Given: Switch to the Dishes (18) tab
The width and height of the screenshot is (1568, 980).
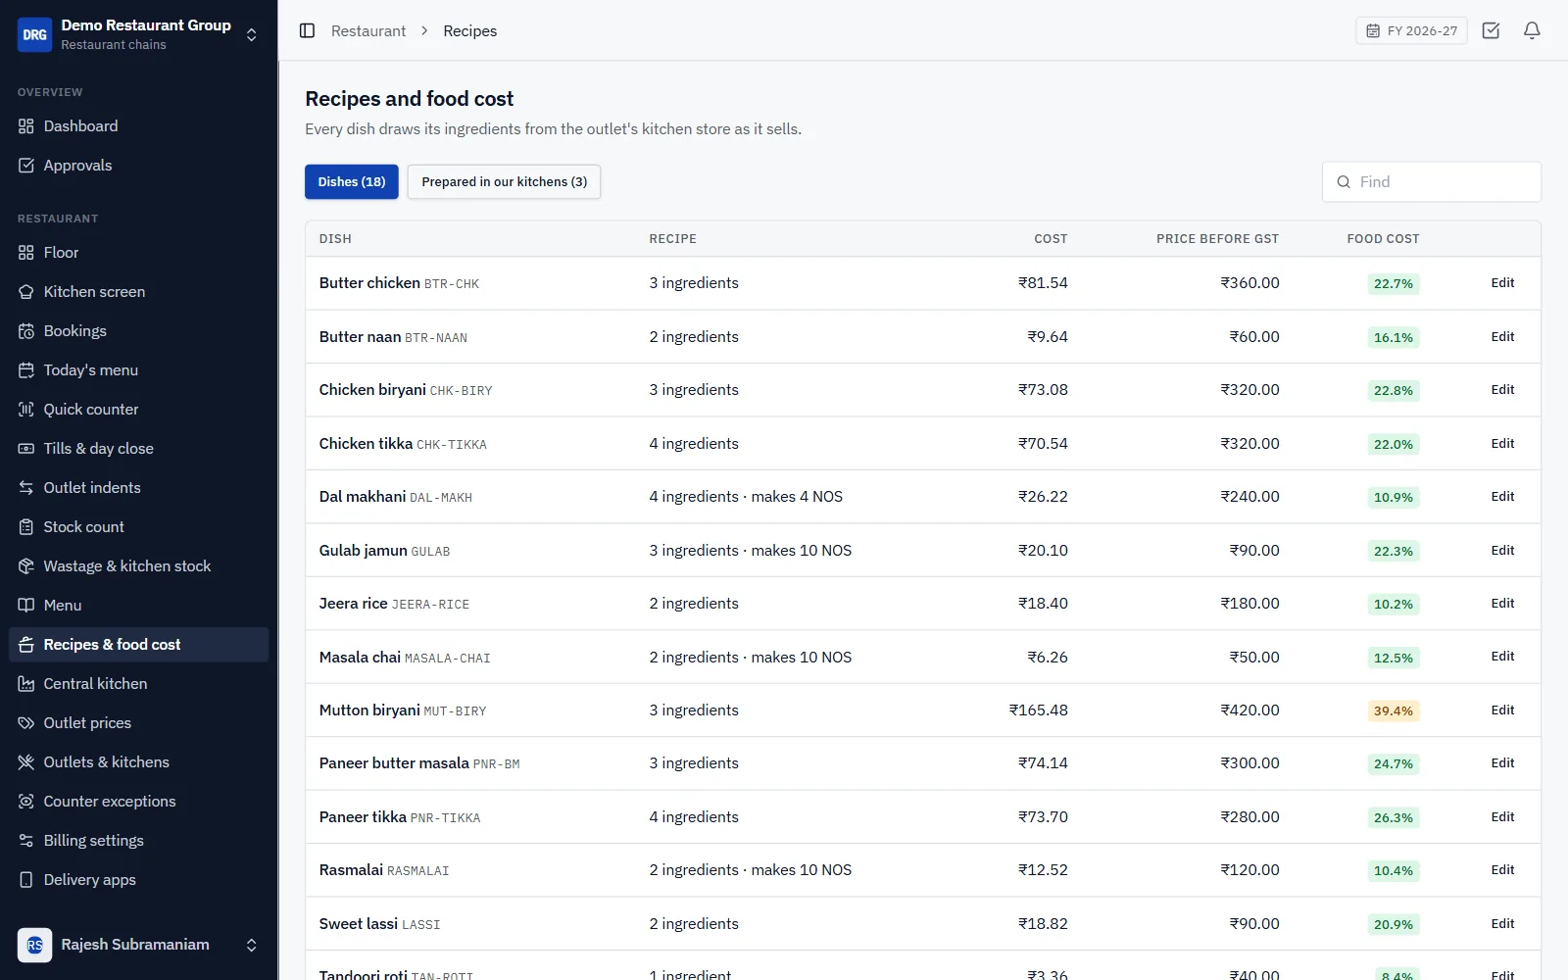Looking at the screenshot, I should coord(352,182).
